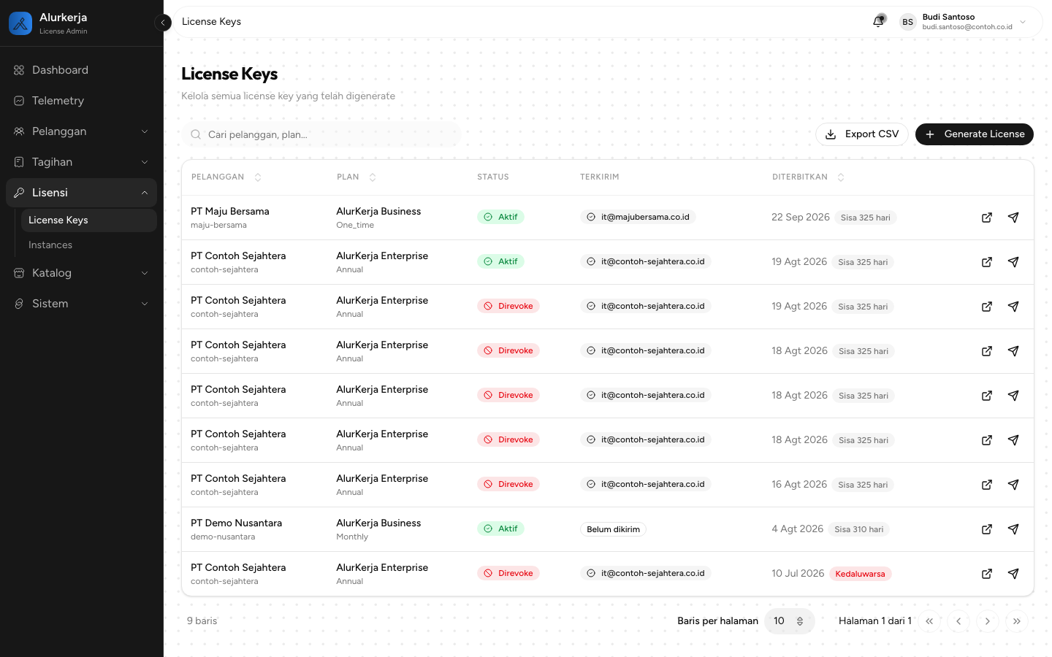Expand the Katalog sidebar menu

pyautogui.click(x=81, y=273)
